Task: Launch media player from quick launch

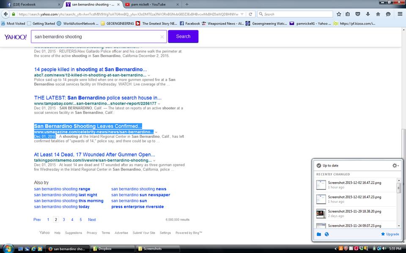Action: [40, 249]
